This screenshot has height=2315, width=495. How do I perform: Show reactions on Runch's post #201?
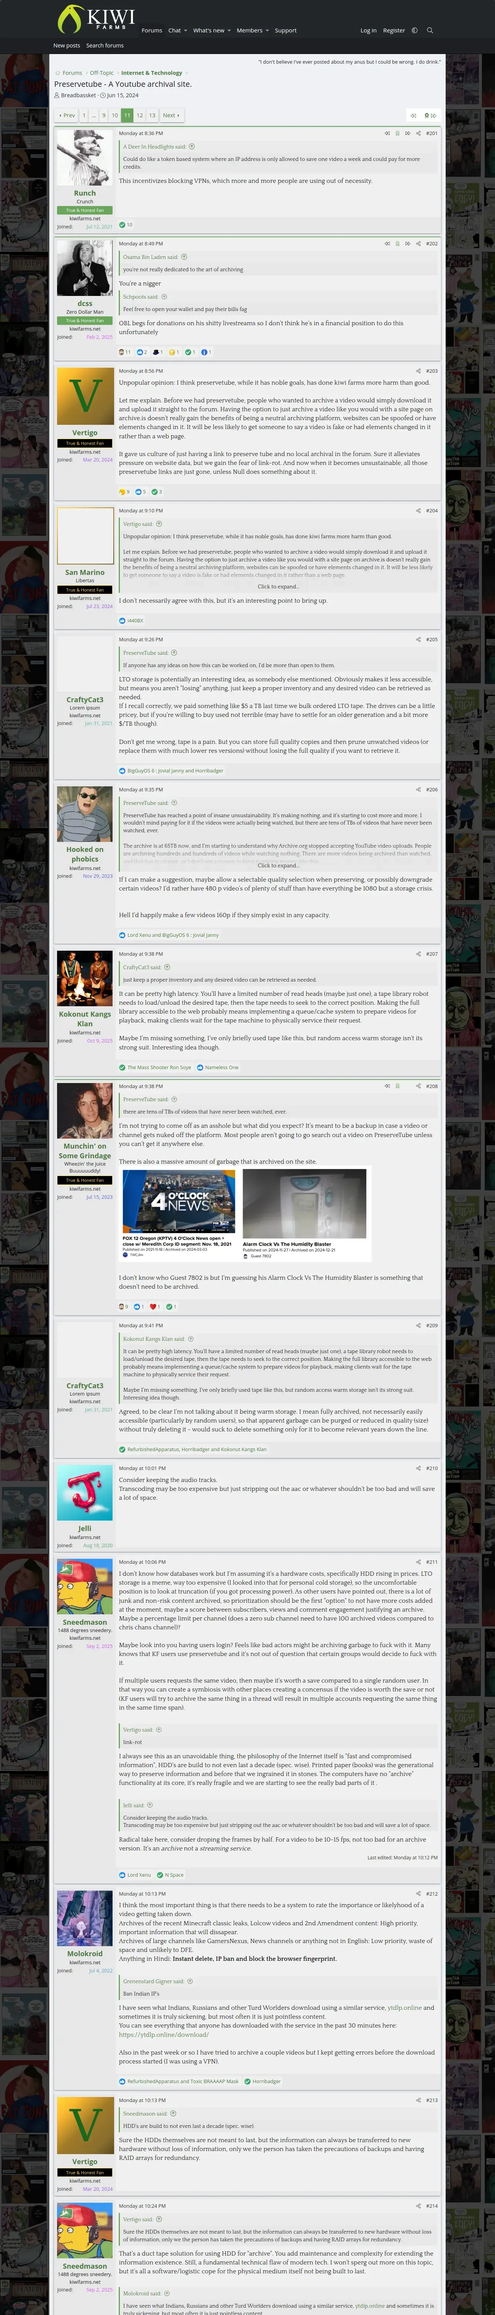[x=126, y=225]
